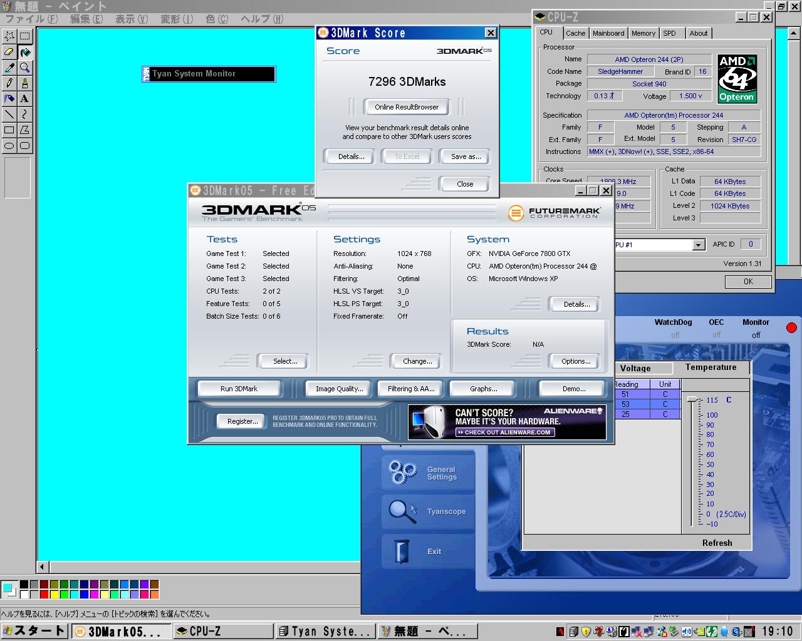Screen dimensions: 802x641
Task: Select the rectangular Select tool in Paint
Action: (x=24, y=36)
